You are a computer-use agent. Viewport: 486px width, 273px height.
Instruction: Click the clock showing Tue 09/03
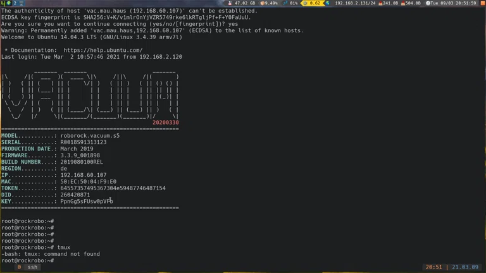pyautogui.click(x=452, y=3)
